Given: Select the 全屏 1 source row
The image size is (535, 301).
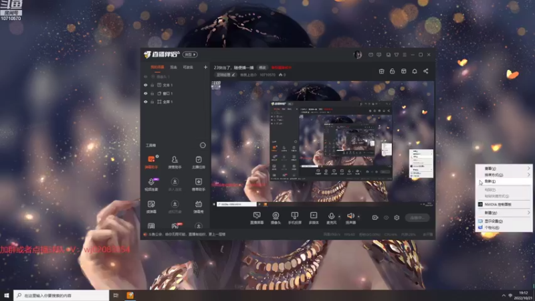Looking at the screenshot, I should click(175, 102).
